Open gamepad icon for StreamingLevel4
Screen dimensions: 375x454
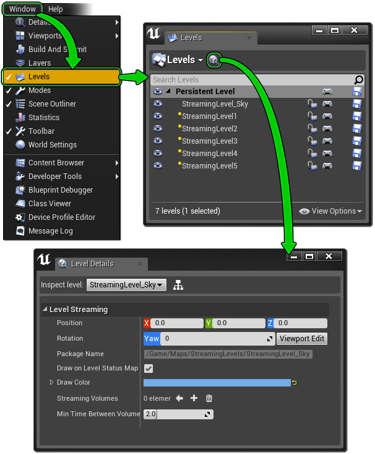(327, 154)
